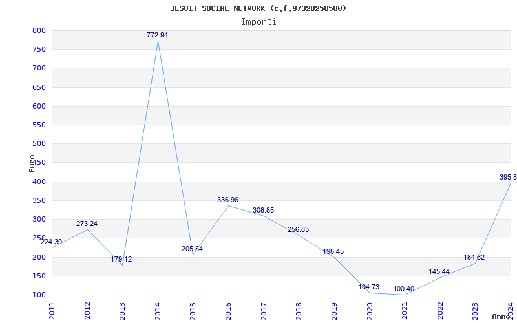Screen dimensions: 517x323
Task: Click the 2015 x-axis year label
Action: click(193, 311)
